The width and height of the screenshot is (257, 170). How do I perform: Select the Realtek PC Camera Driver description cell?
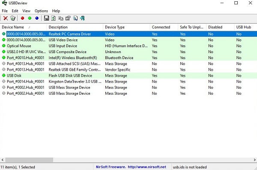coord(70,34)
